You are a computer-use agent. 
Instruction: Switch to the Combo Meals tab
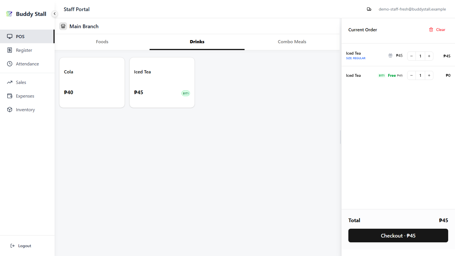[x=292, y=42]
